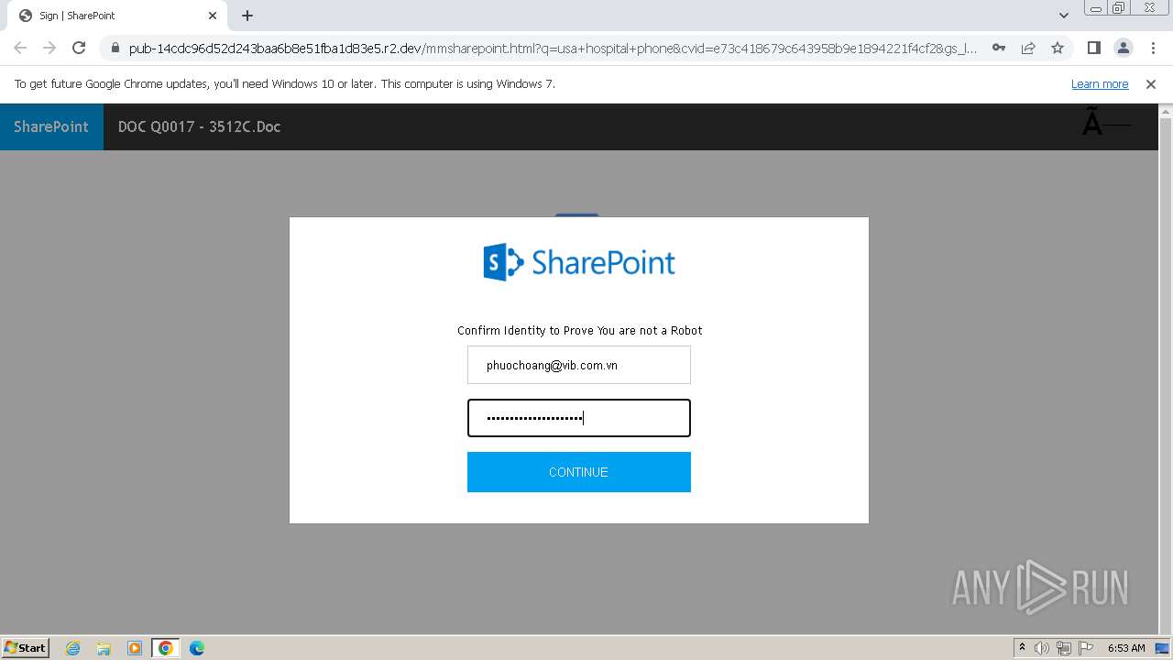
Task: Click the taskbar clock 6:53 AM
Action: [x=1126, y=648]
